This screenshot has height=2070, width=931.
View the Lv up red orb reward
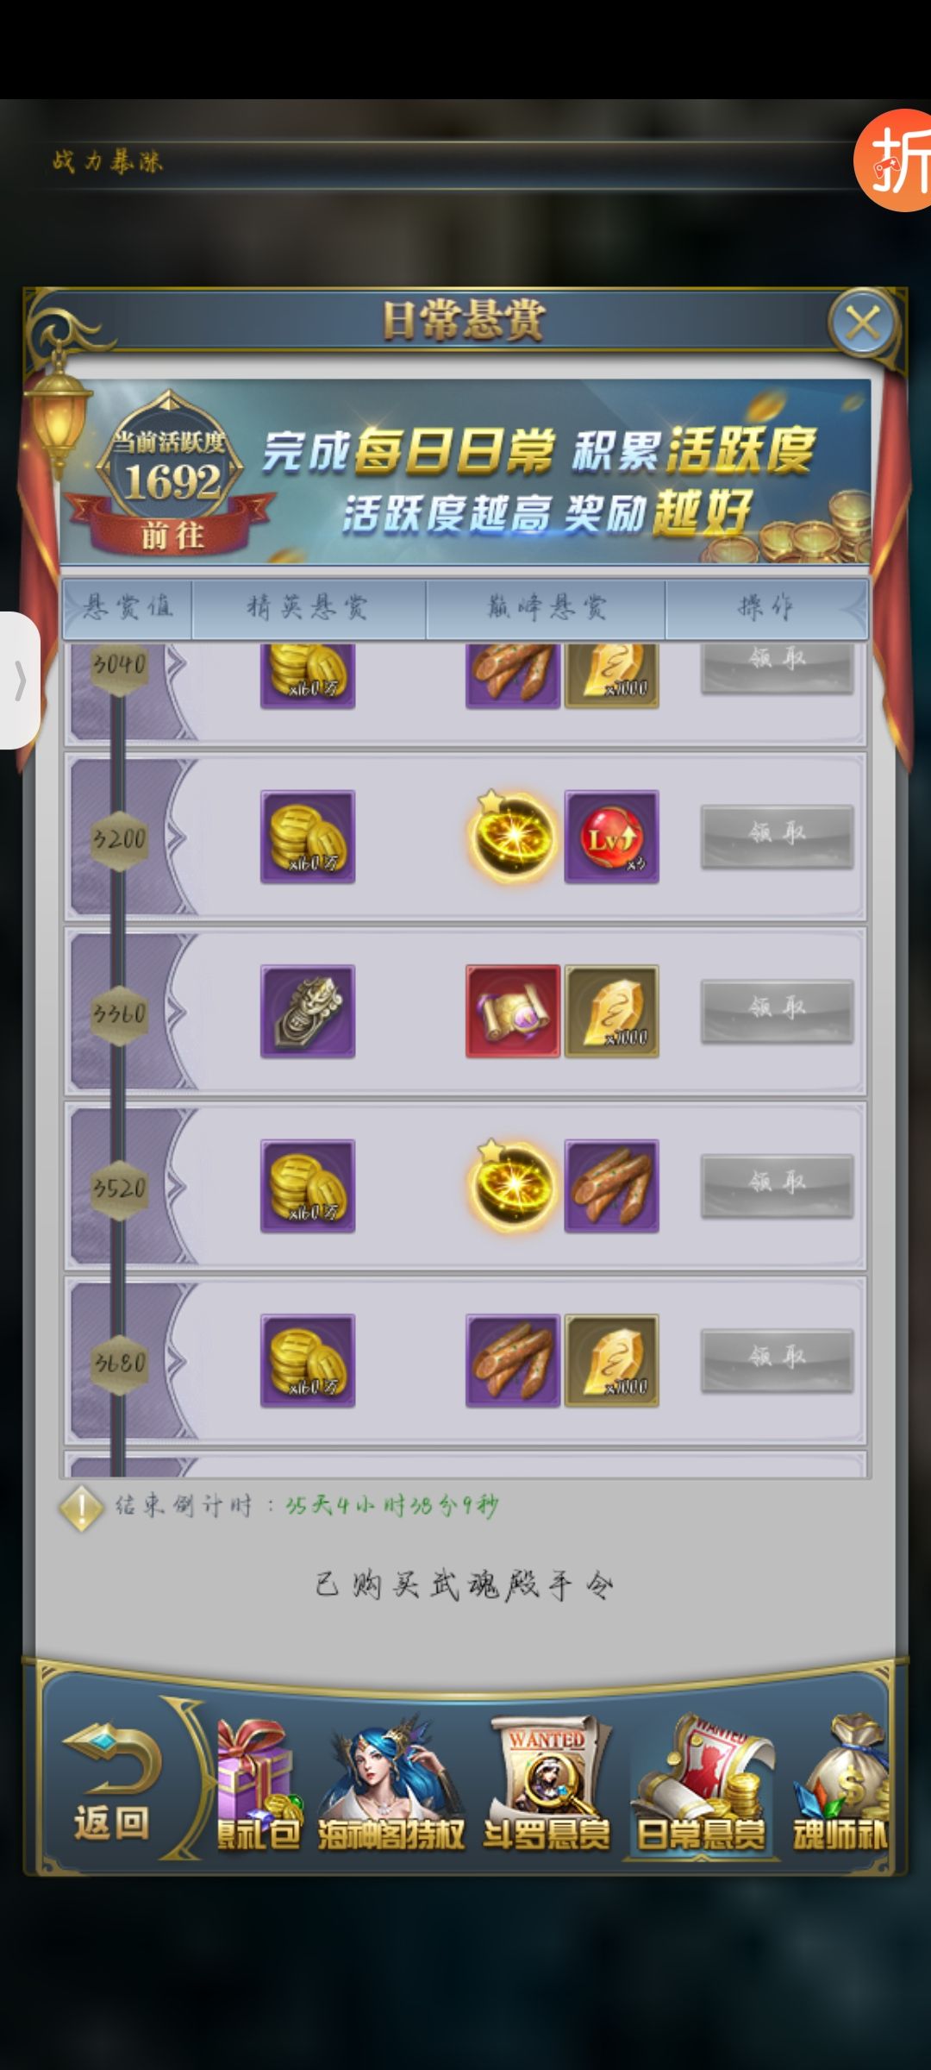pyautogui.click(x=611, y=837)
